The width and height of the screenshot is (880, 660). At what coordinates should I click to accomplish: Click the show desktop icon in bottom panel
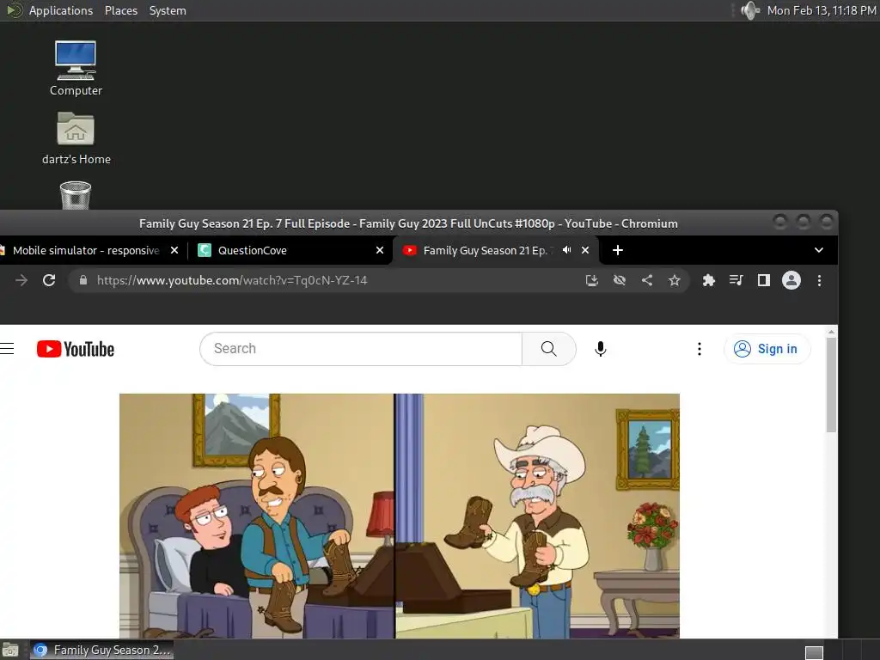(10, 650)
